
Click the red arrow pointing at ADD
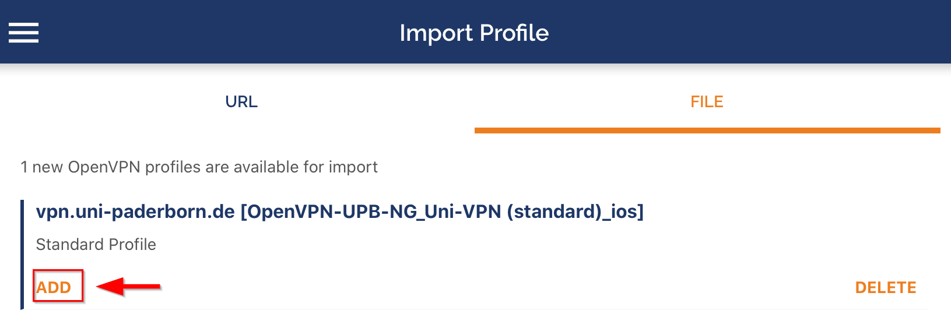point(128,286)
